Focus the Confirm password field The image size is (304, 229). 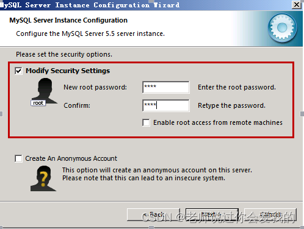(166, 105)
